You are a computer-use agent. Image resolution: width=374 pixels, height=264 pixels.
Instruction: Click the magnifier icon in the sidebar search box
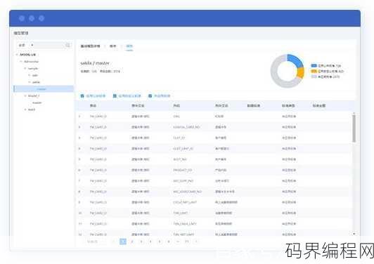67,45
